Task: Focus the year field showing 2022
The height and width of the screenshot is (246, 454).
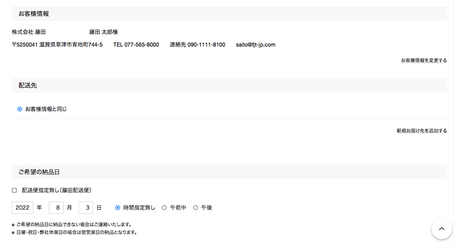Action: pyautogui.click(x=23, y=208)
